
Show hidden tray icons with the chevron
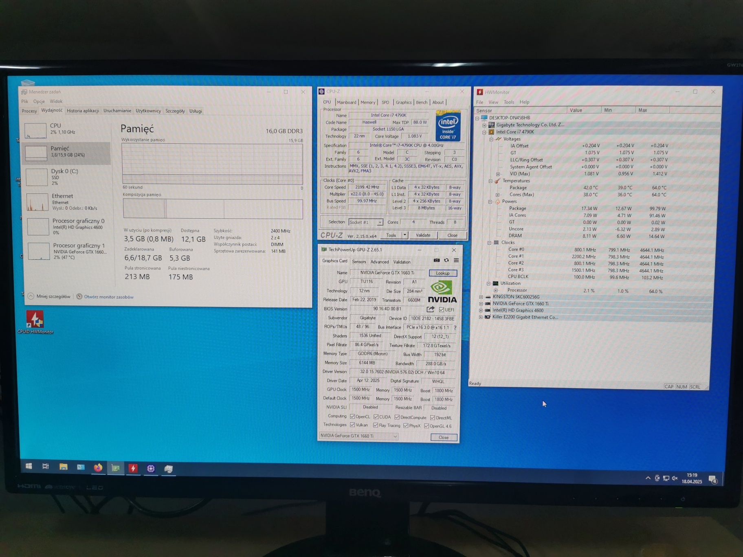pyautogui.click(x=648, y=478)
